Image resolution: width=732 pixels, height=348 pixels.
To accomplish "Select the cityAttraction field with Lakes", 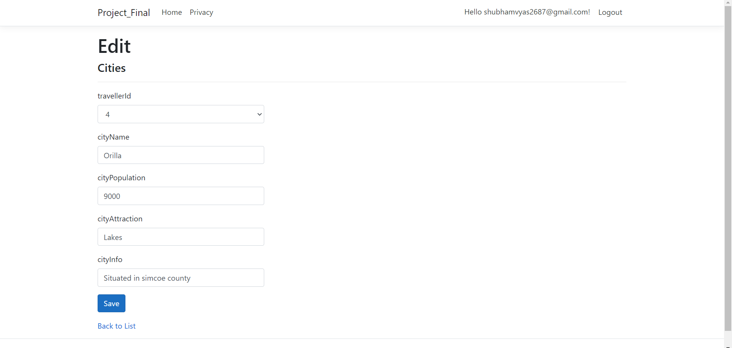I will [181, 237].
